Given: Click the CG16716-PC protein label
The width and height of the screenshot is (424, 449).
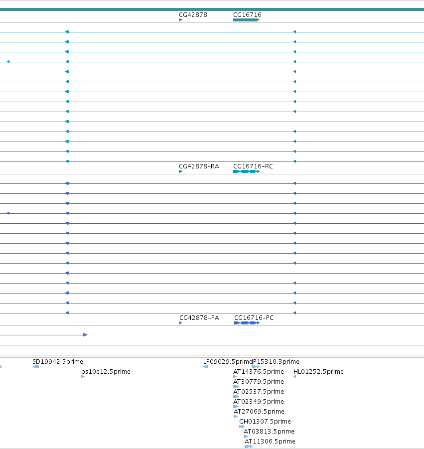Looking at the screenshot, I should coord(254,318).
